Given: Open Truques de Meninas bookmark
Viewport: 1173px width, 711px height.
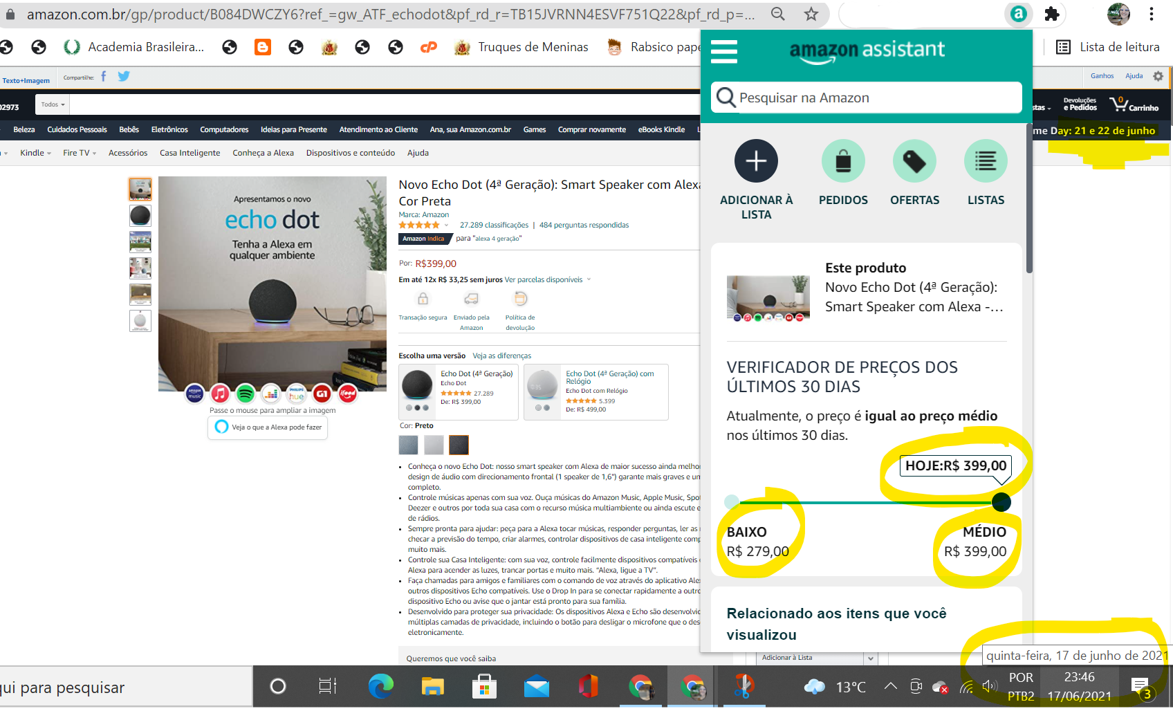Looking at the screenshot, I should click(521, 47).
